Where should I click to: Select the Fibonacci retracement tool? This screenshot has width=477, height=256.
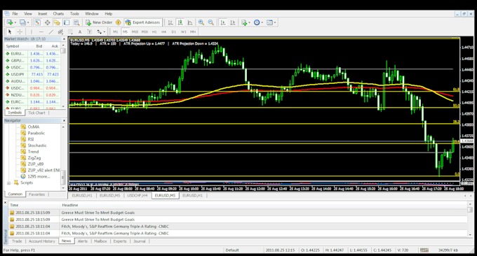point(70,31)
